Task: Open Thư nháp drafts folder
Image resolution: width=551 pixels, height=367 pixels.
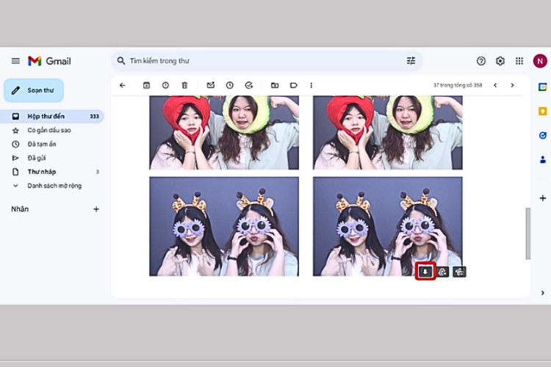Action: tap(51, 172)
